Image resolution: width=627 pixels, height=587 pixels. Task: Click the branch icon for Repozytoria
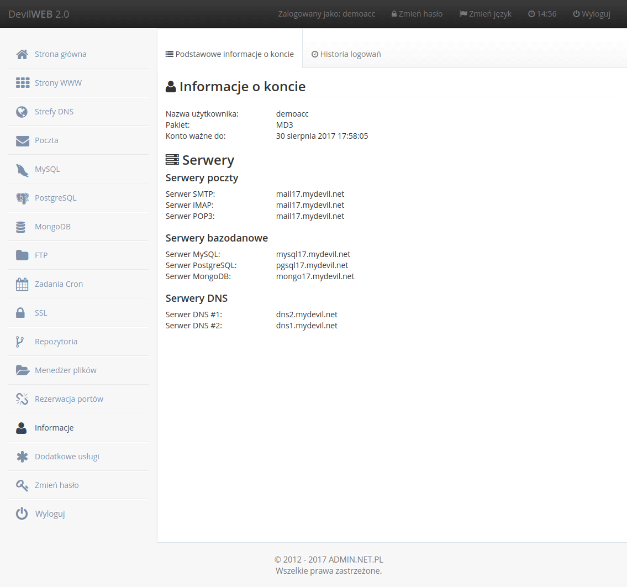point(20,342)
